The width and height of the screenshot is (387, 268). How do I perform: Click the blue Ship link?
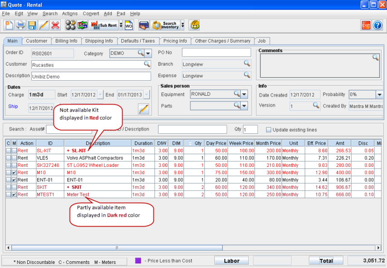tap(13, 107)
